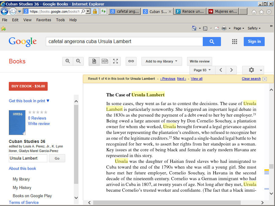Open the recent pages dropdown arrow
Screen dimensions: 275x206
pyautogui.click(x=19, y=12)
